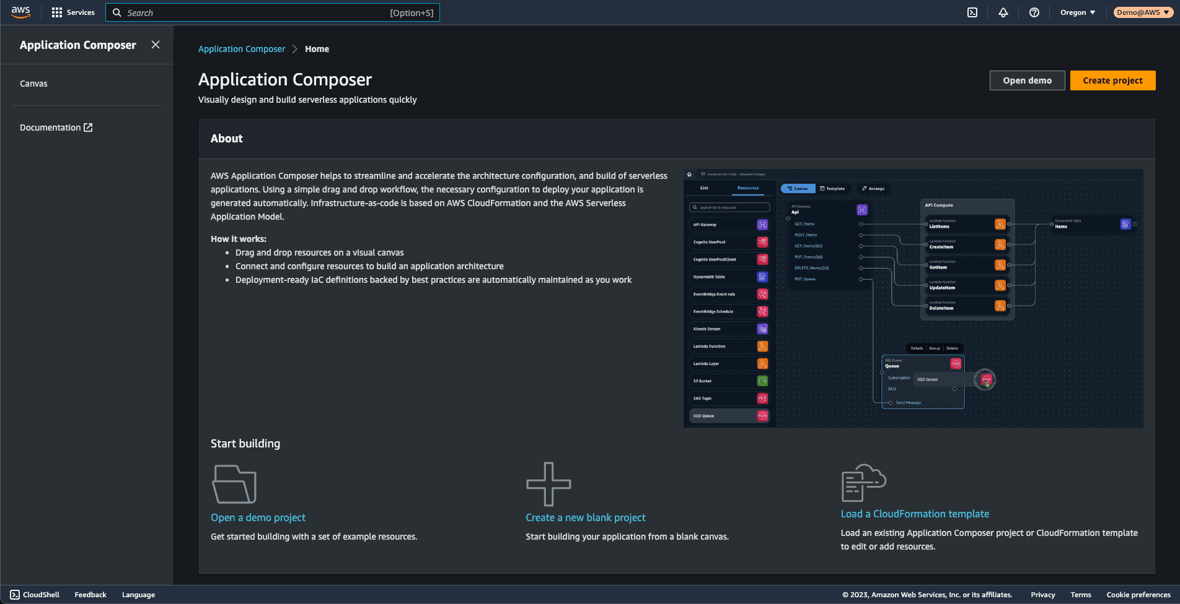Click the How it works heading
This screenshot has height=604, width=1180.
[239, 239]
